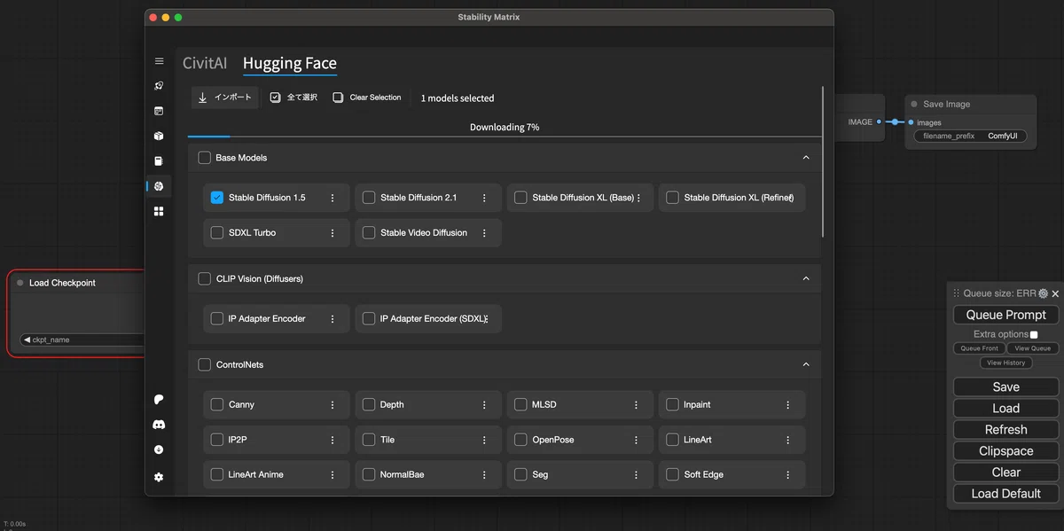Click the filename_prefix field in Save Image

click(x=971, y=136)
